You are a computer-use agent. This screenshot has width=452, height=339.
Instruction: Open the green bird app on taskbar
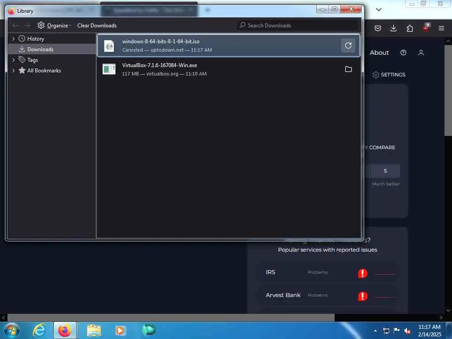click(x=148, y=330)
